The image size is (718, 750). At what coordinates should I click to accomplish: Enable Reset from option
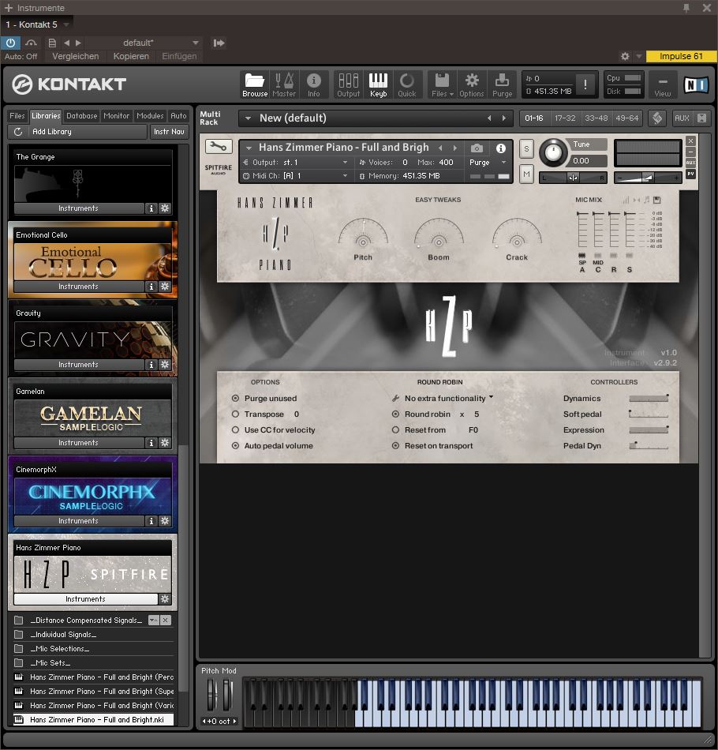pyautogui.click(x=395, y=429)
